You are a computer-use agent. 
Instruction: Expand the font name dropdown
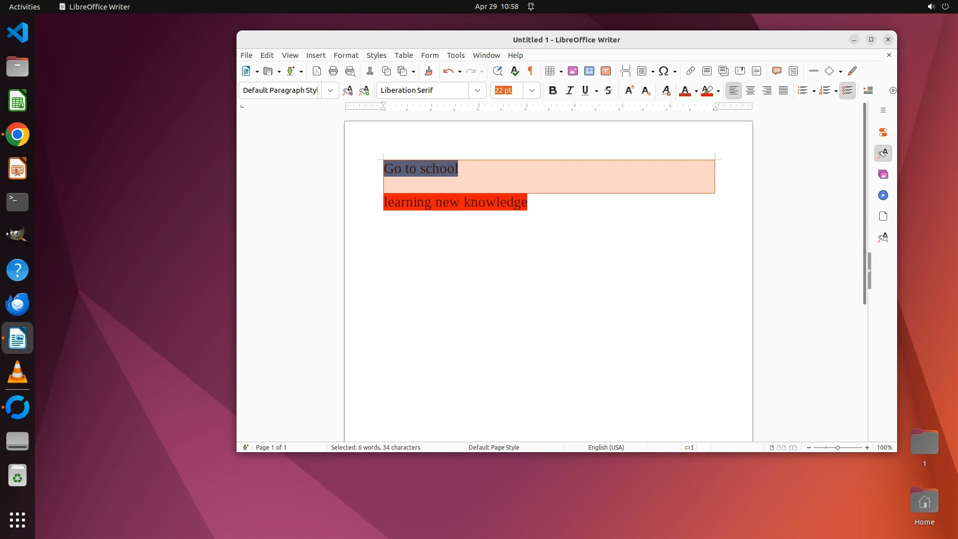(477, 90)
